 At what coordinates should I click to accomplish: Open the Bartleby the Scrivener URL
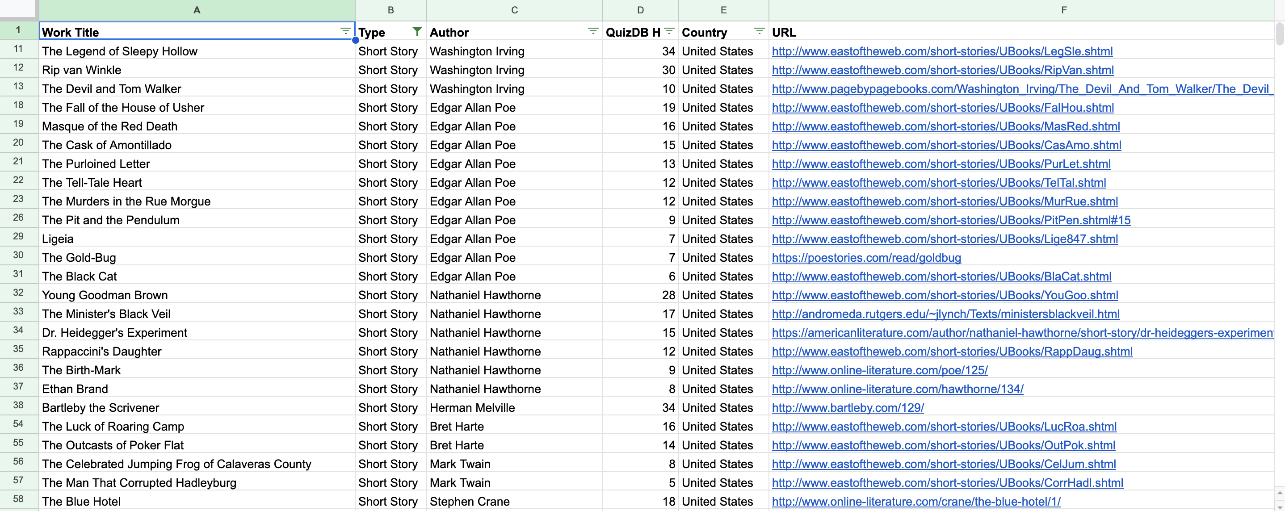click(x=848, y=407)
